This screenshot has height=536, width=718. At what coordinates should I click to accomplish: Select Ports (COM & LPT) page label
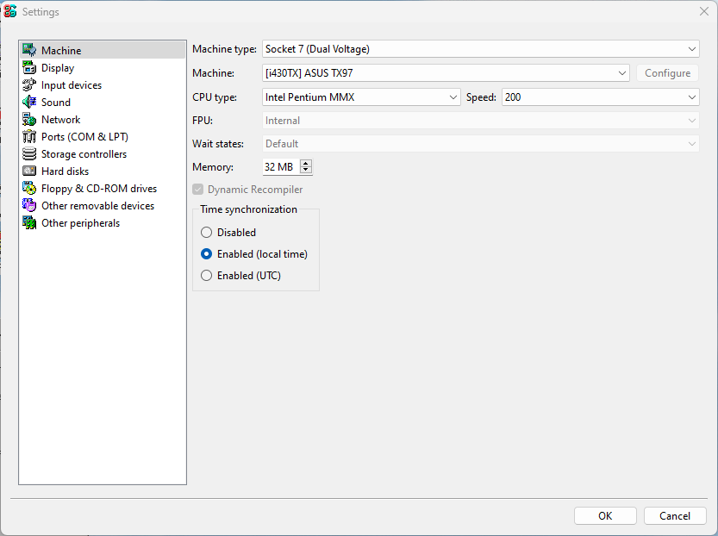[x=84, y=137]
